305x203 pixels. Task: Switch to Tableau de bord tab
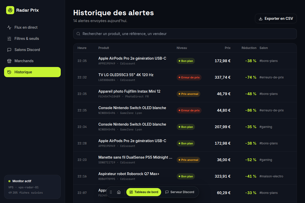tap(144, 192)
